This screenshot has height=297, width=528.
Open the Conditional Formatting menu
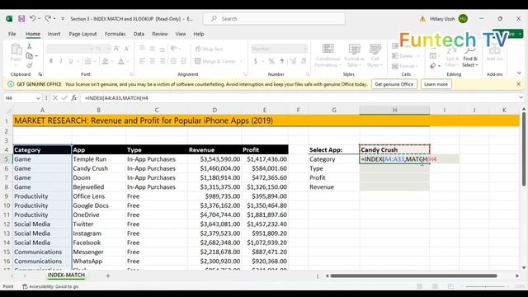tap(328, 55)
